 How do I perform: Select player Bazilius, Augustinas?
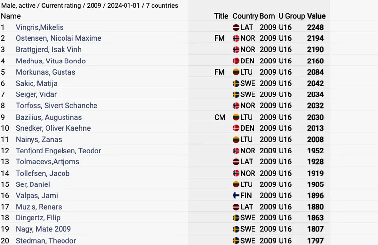point(49,117)
